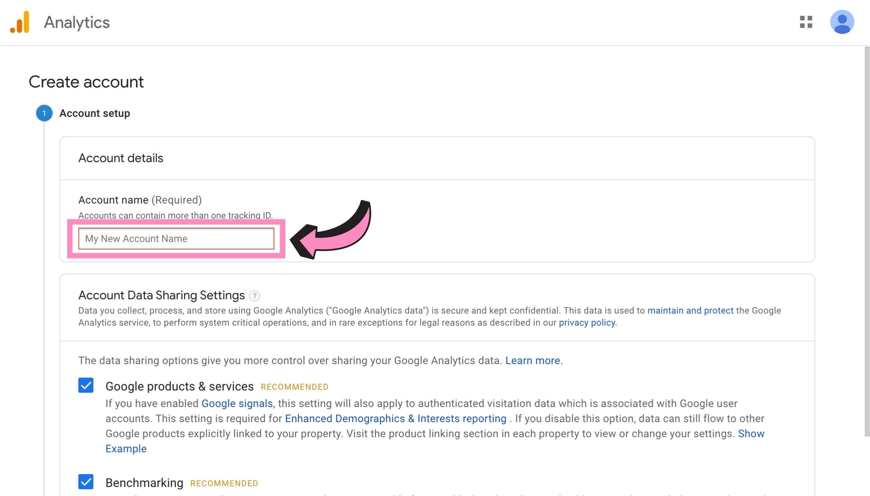Screen dimensions: 870x496
Task: Open the privacy policy link
Action: tap(587, 323)
